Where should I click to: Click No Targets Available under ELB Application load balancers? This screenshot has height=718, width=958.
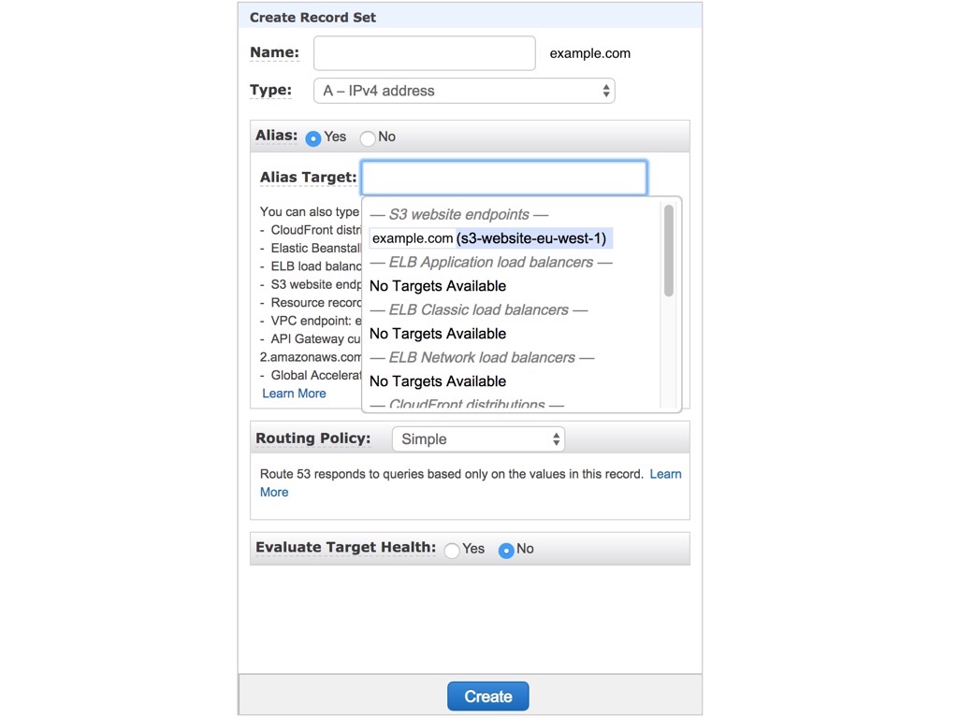click(x=438, y=286)
